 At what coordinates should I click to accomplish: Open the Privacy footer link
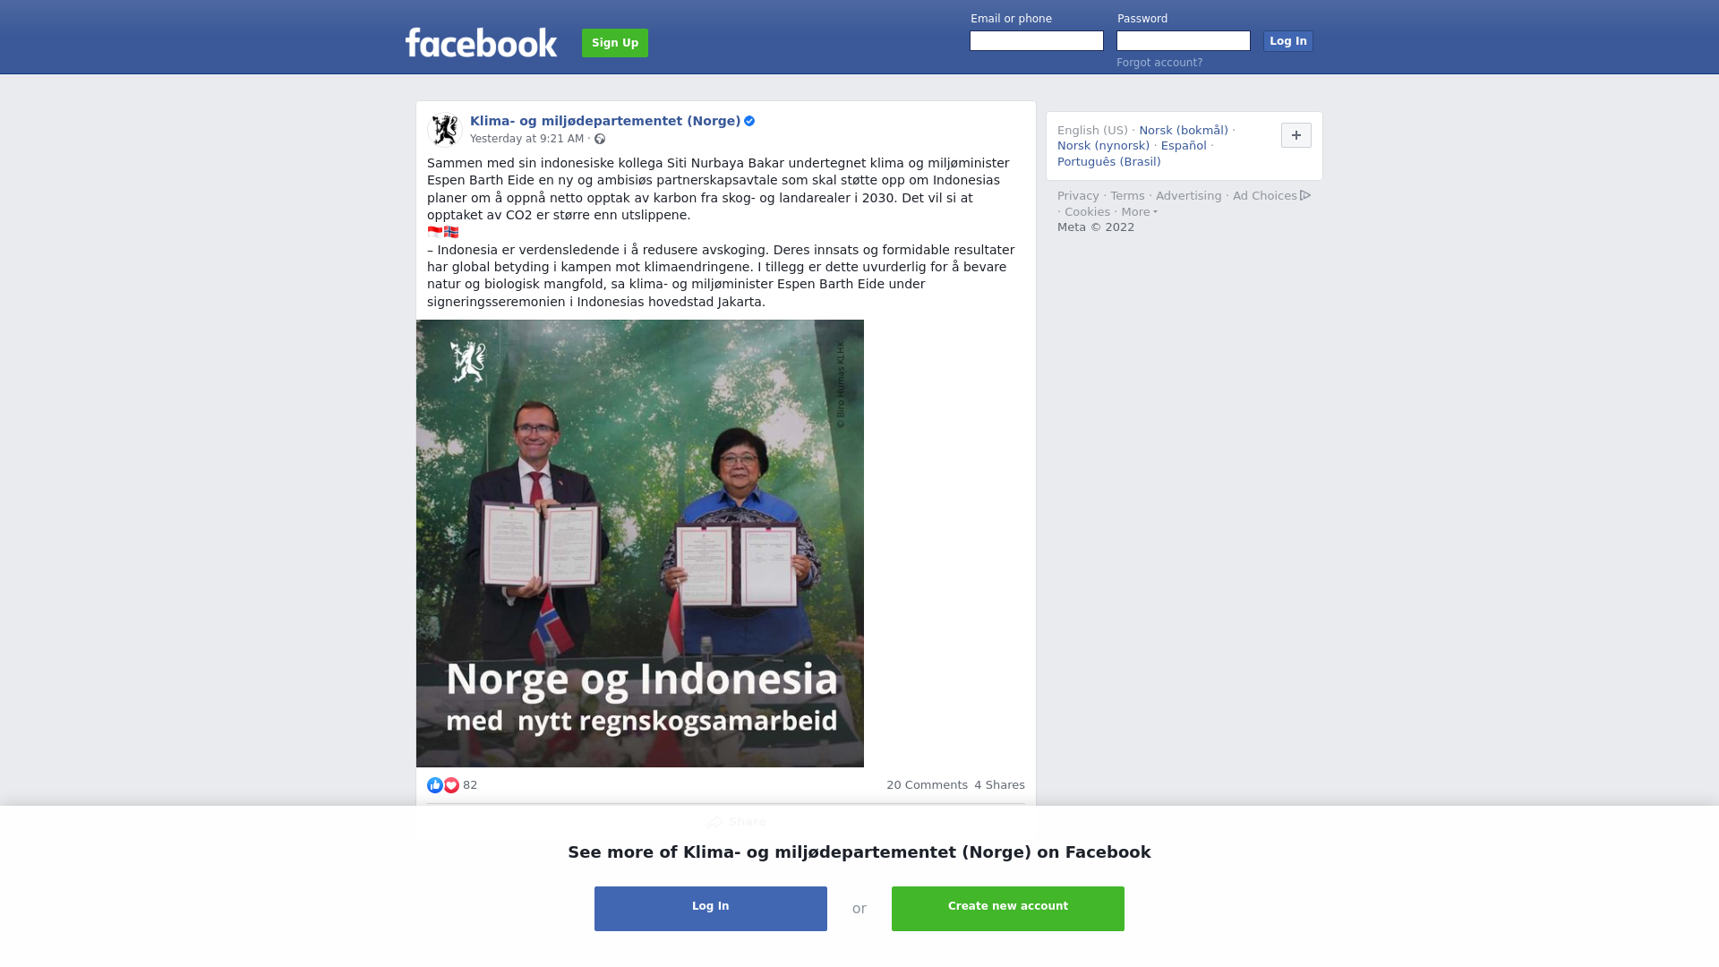coord(1078,196)
